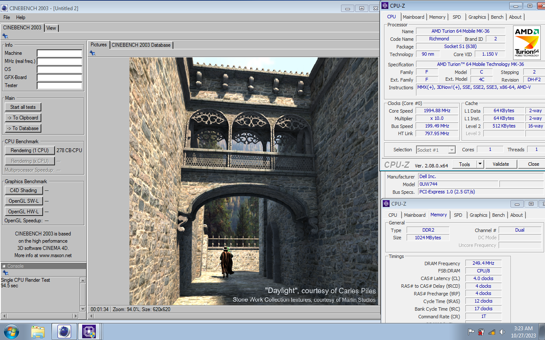Click the pin icon below the Pictures tab

coord(92,53)
